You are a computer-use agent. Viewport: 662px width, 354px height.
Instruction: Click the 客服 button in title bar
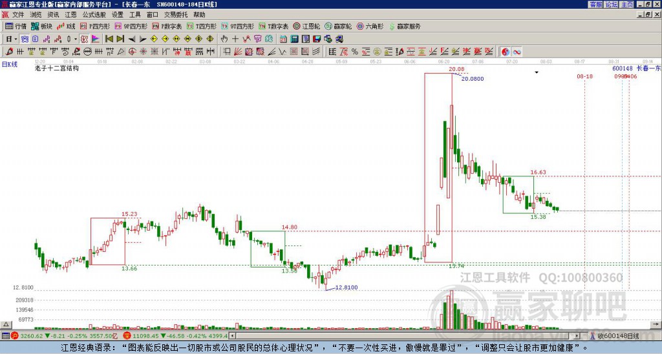[x=595, y=5]
